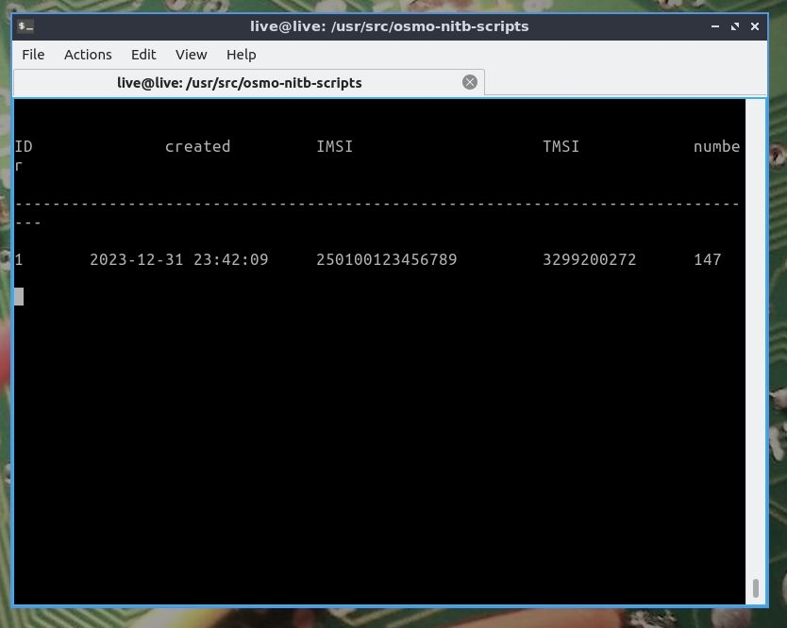
Task: Click the TMSI value 3299200272
Action: (589, 260)
